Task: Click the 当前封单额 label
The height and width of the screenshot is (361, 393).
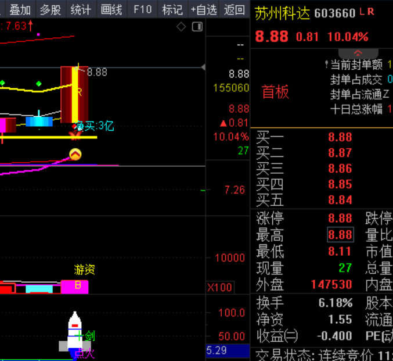Action: coord(356,65)
